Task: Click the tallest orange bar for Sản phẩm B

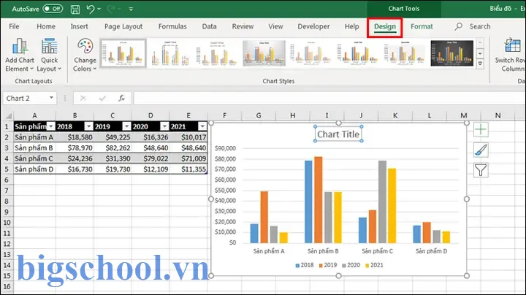Action: click(319, 200)
